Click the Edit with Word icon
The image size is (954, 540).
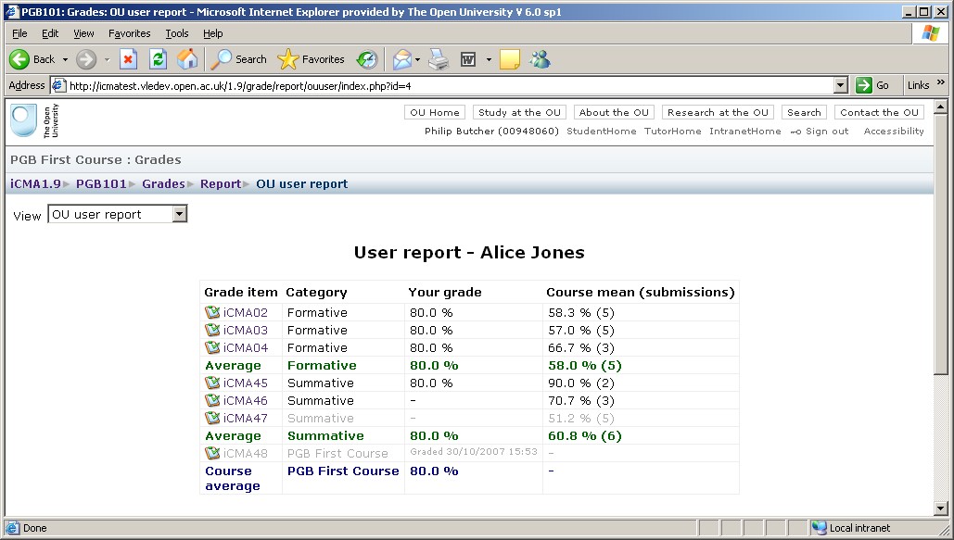[468, 59]
